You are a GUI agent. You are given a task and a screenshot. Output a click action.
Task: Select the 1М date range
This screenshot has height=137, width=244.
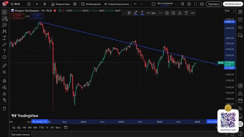[24, 127]
